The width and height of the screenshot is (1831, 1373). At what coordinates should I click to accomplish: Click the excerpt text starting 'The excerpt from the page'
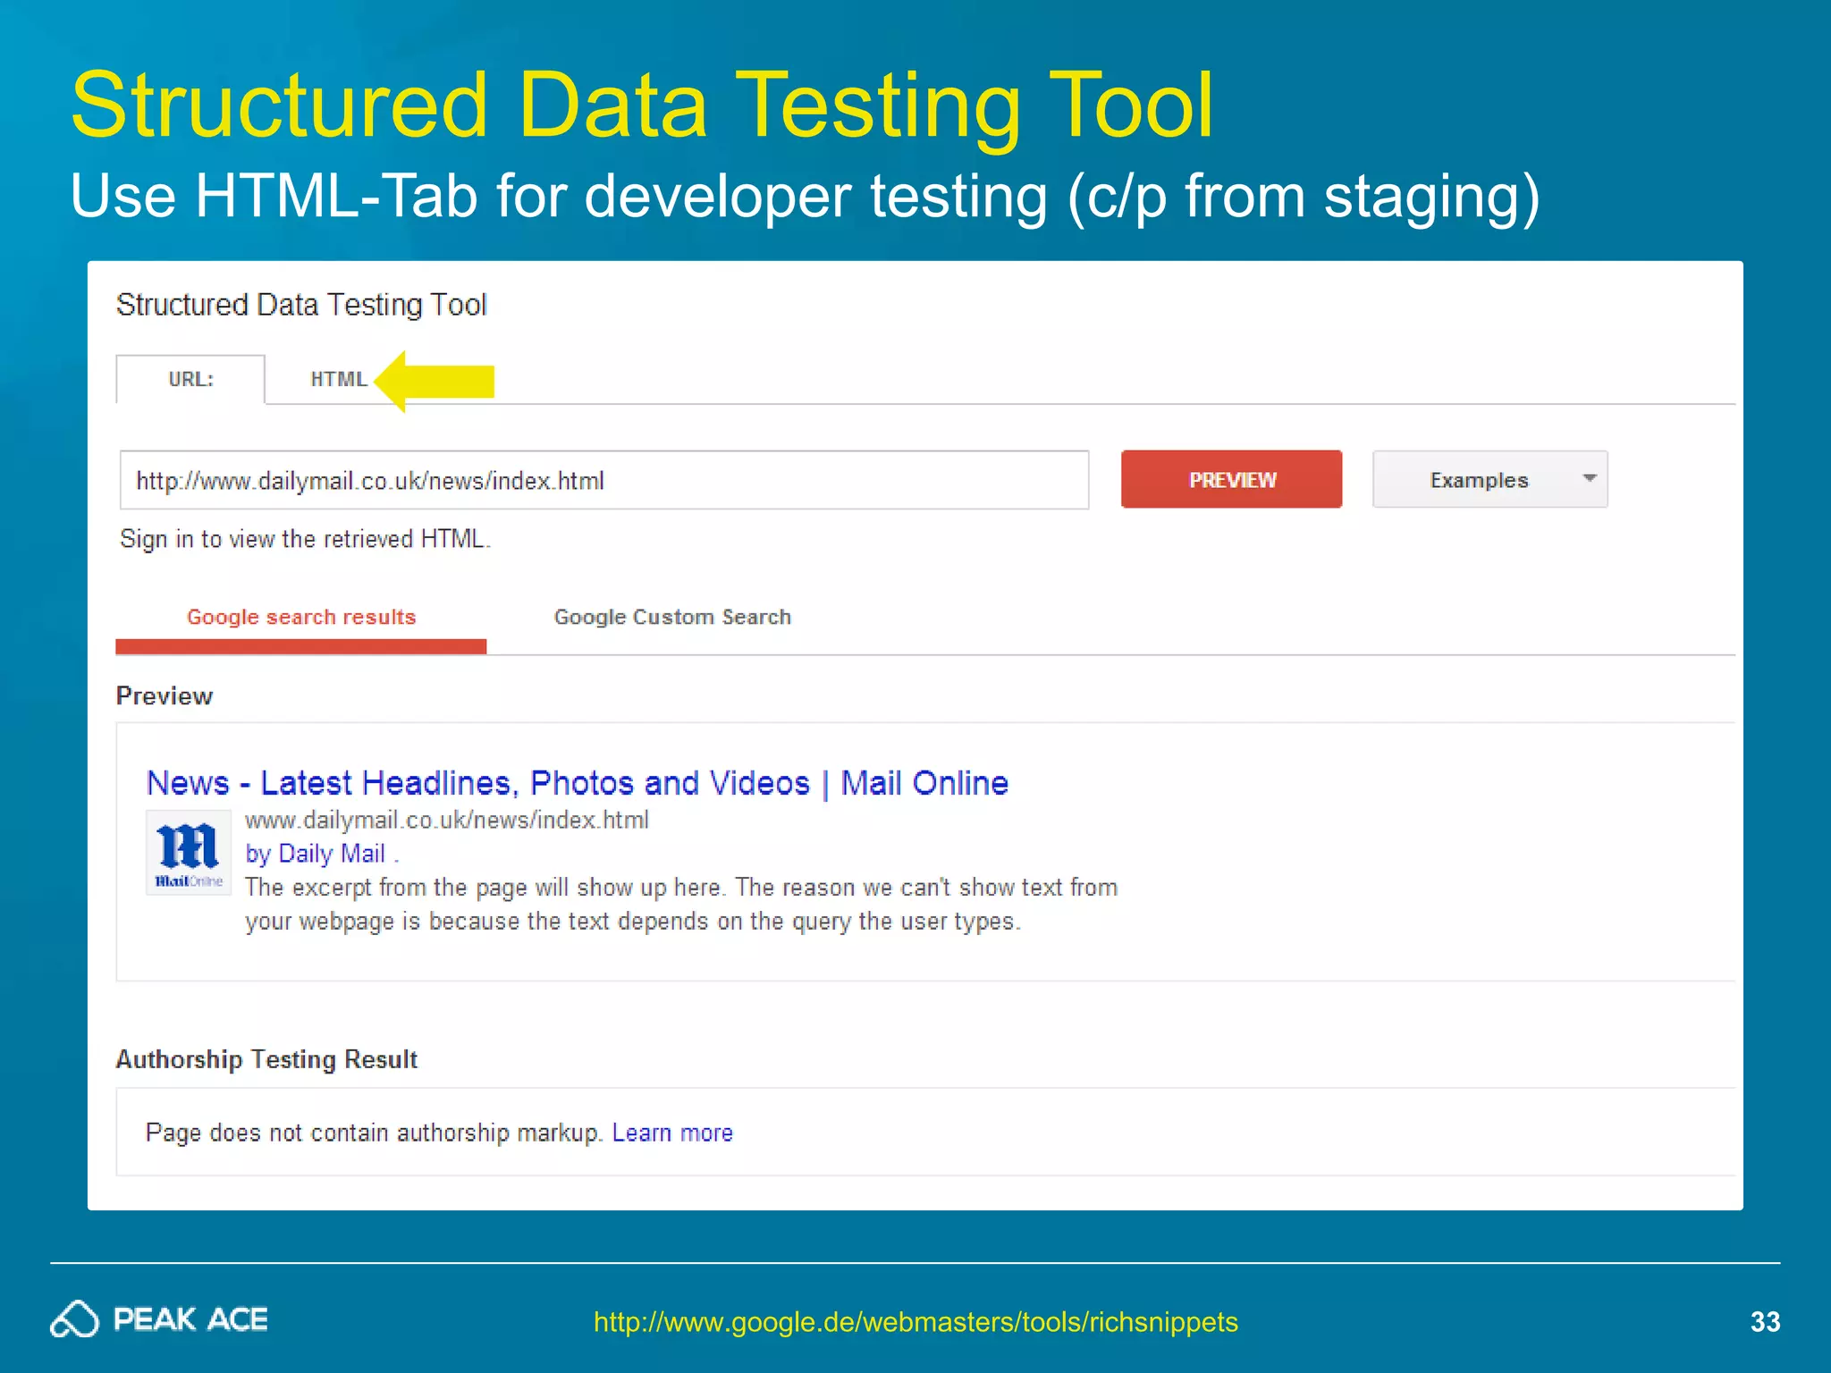[681, 904]
